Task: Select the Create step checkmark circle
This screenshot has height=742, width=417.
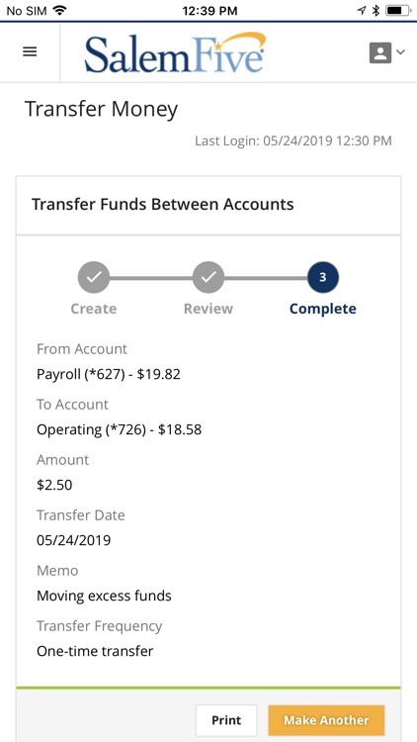Action: pos(94,277)
